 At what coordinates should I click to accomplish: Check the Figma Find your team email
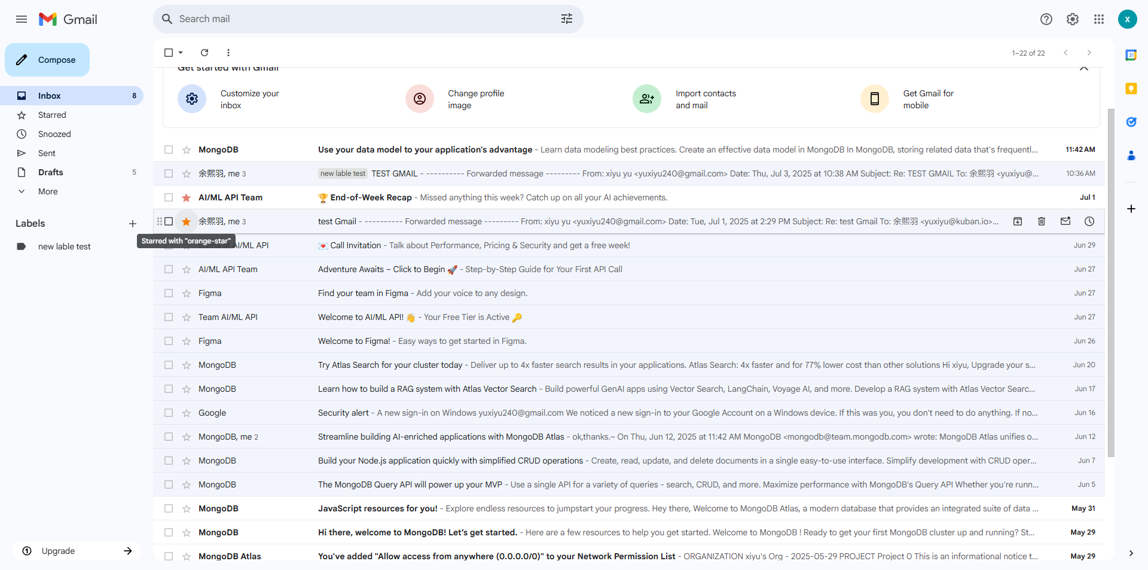[169, 293]
